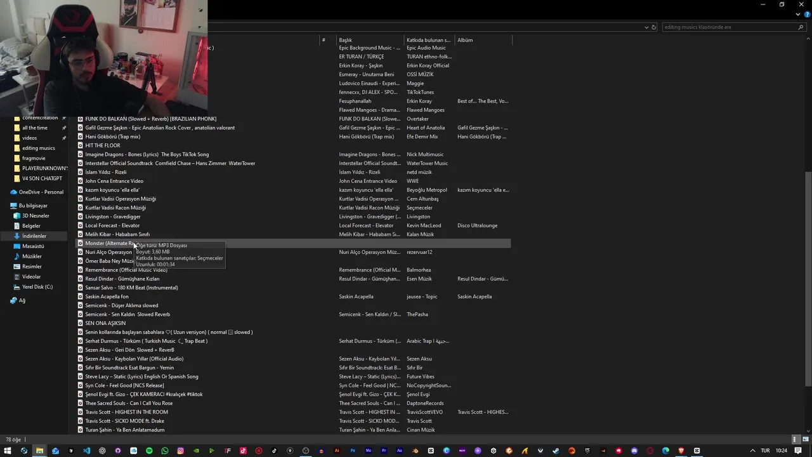Image resolution: width=812 pixels, height=457 pixels.
Task: Open Epic Games Launcher taskbar icon
Action: [587, 451]
